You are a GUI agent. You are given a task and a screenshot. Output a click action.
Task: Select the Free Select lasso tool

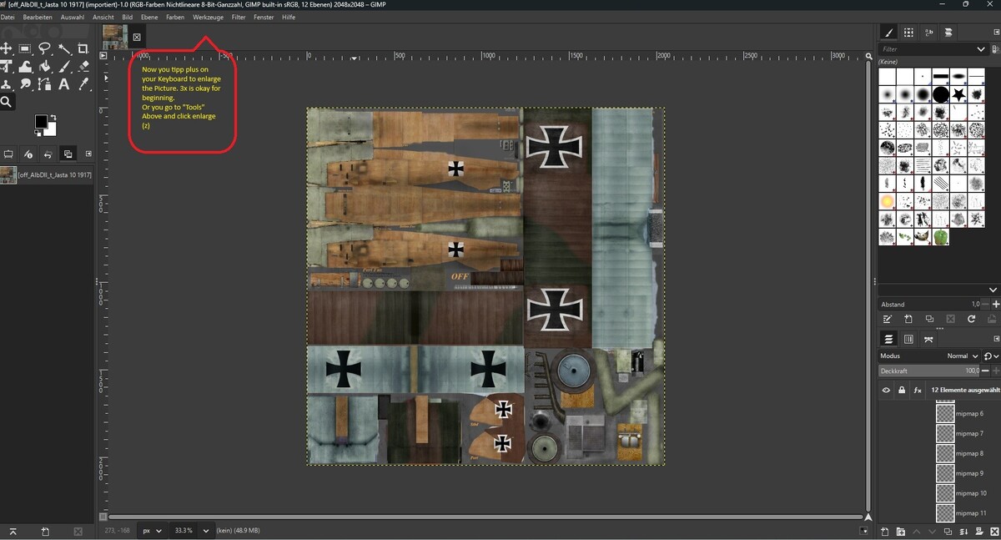[45, 48]
